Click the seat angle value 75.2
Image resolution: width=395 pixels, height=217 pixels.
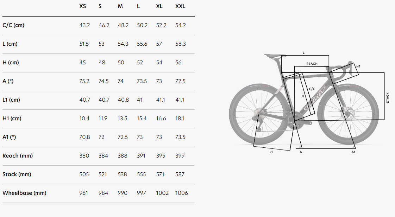(84, 81)
